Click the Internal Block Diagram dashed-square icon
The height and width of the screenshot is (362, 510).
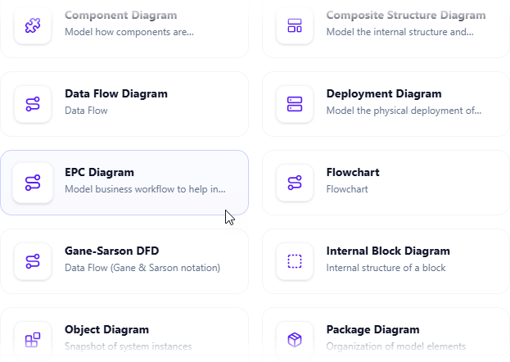(295, 260)
